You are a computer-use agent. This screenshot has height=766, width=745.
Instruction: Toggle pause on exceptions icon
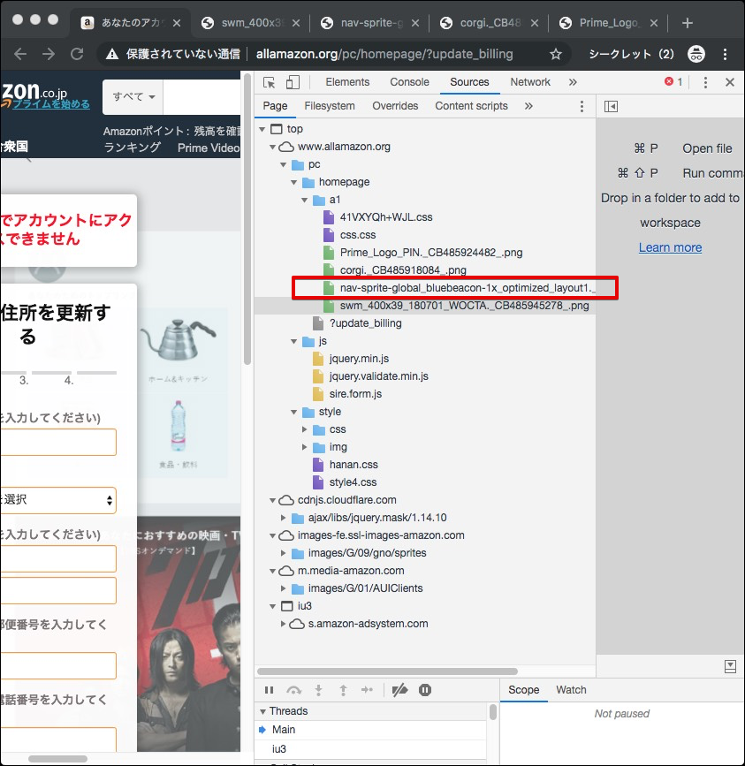(x=425, y=690)
